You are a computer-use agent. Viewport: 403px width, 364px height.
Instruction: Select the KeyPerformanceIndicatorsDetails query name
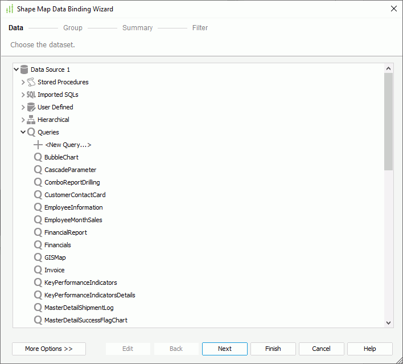pos(90,295)
